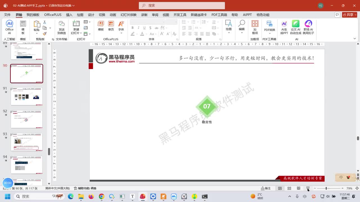Image resolution: width=360 pixels, height=202 pixels.
Task: Open the font name combo box
Action: (147, 22)
